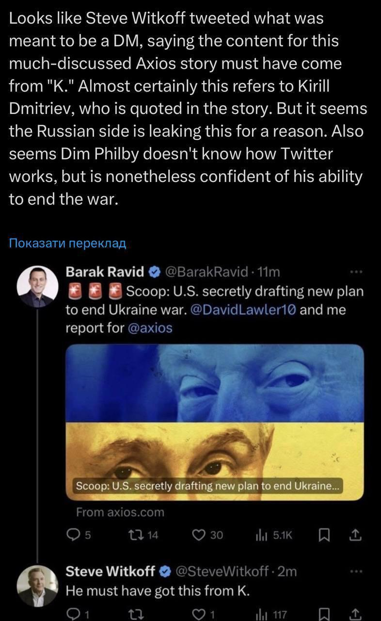Share Barak Ravid's tweet
The height and width of the screenshot is (621, 381).
(355, 535)
